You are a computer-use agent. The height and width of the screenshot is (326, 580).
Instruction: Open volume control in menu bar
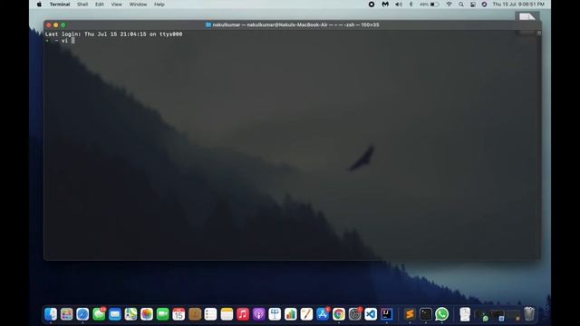tap(399, 5)
